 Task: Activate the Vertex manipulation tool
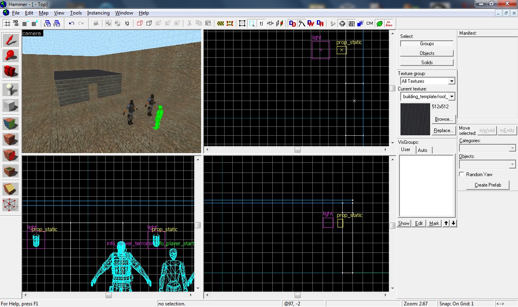click(10, 205)
